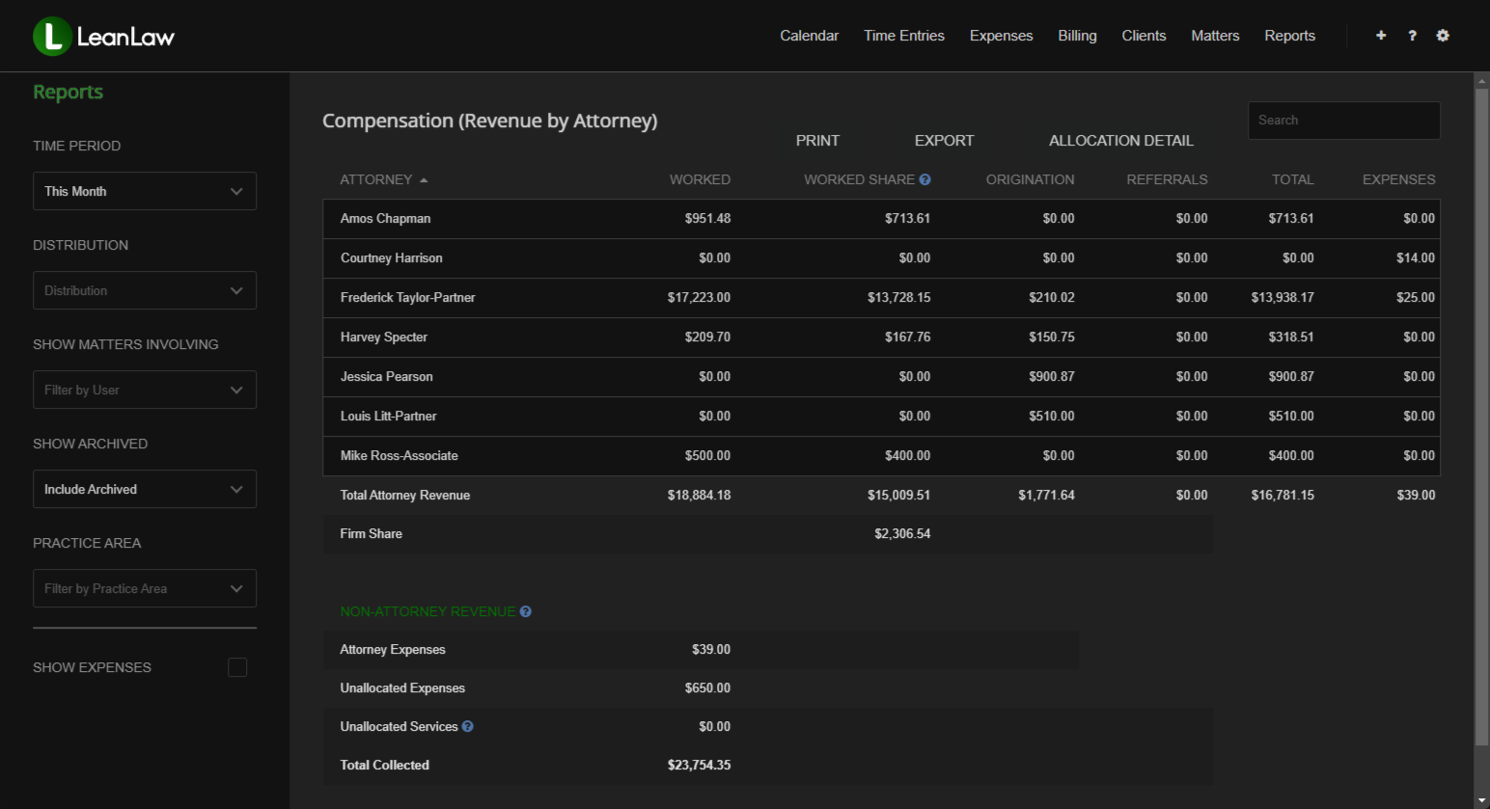The height and width of the screenshot is (809, 1490).
Task: Click the NON-ATTORNEY REVENUE heading
Action: (428, 611)
